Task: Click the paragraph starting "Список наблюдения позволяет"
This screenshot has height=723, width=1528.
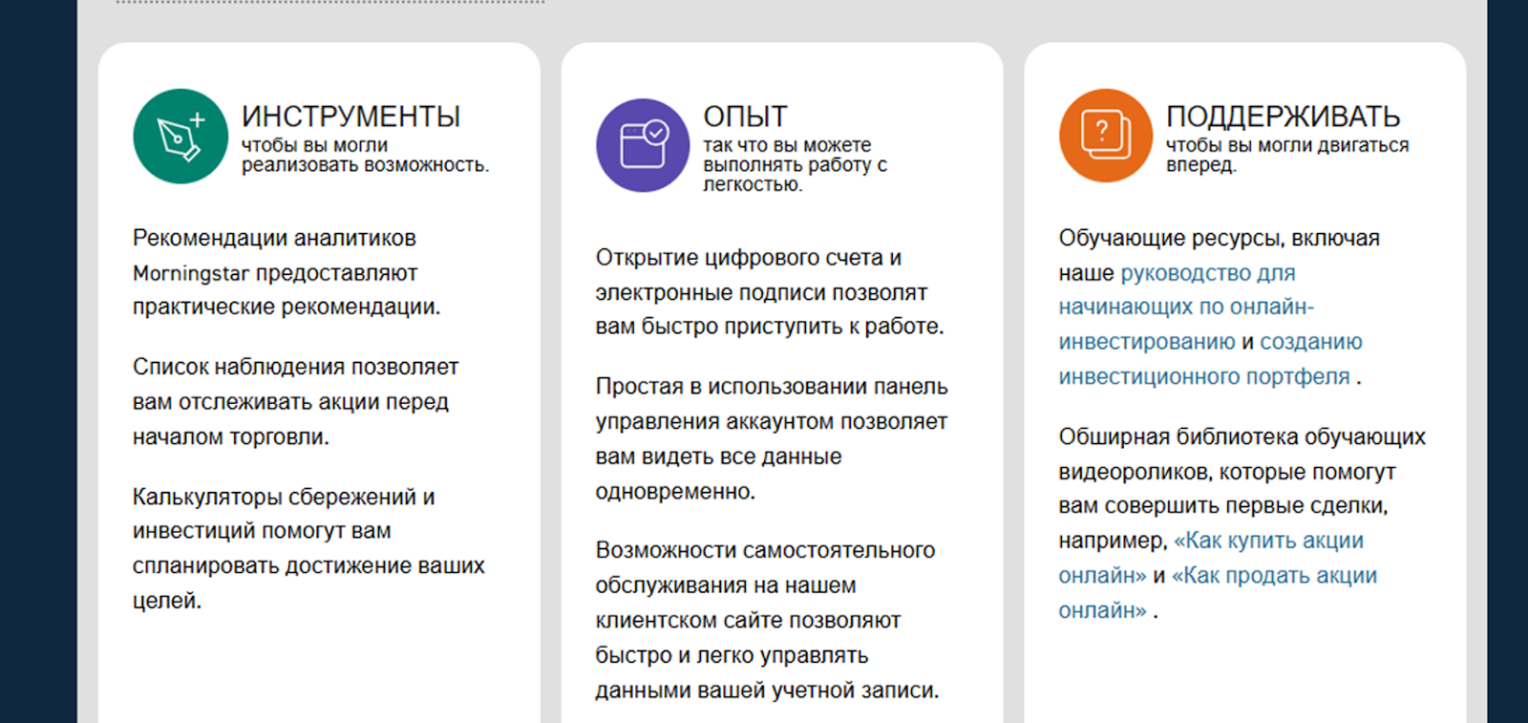Action: click(x=296, y=402)
